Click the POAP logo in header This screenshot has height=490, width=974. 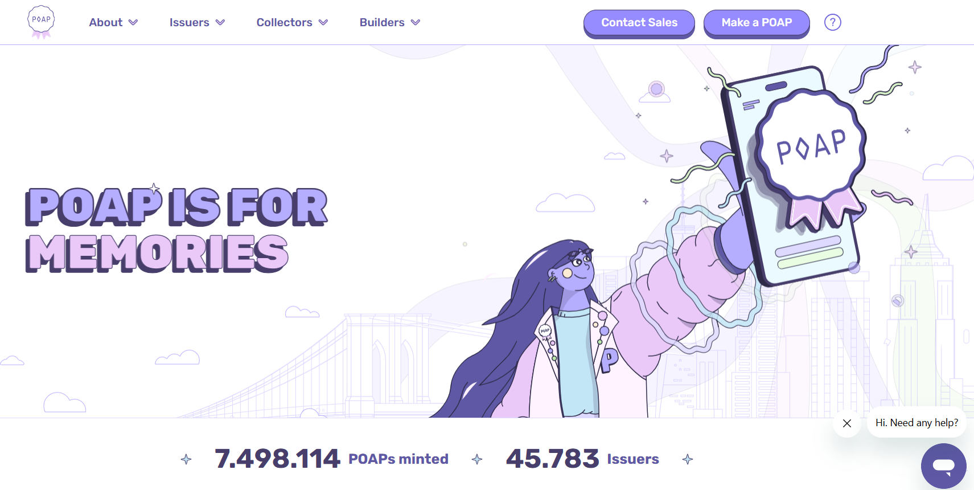[x=41, y=22]
